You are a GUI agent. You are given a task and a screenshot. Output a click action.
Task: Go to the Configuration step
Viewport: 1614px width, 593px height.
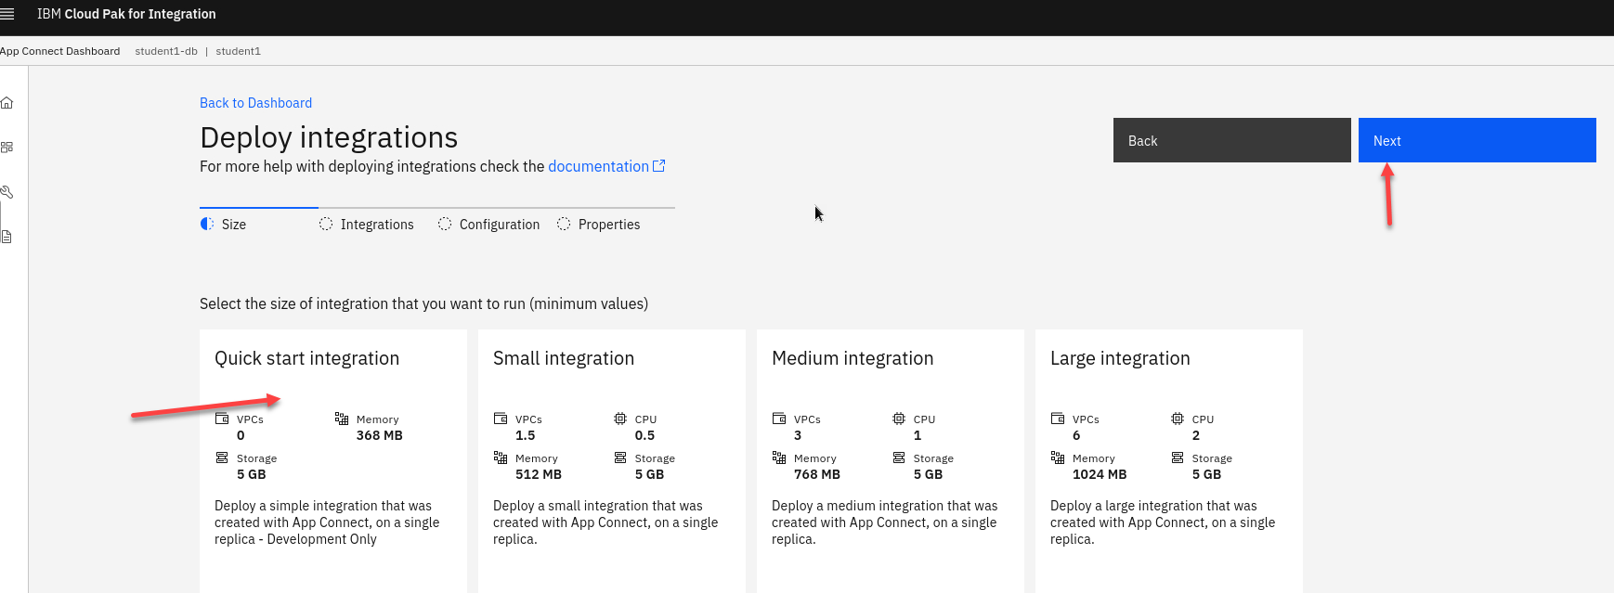pos(499,225)
